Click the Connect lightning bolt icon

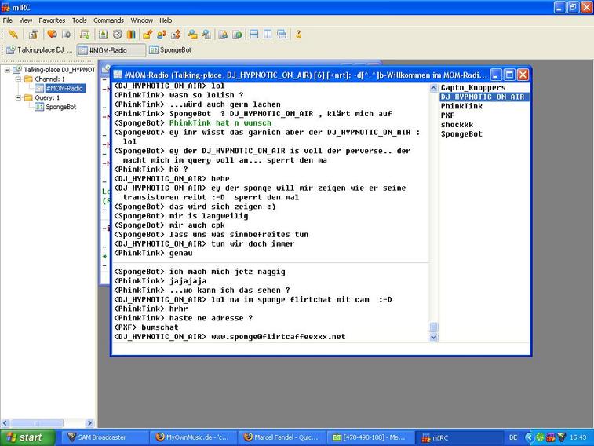tap(13, 35)
